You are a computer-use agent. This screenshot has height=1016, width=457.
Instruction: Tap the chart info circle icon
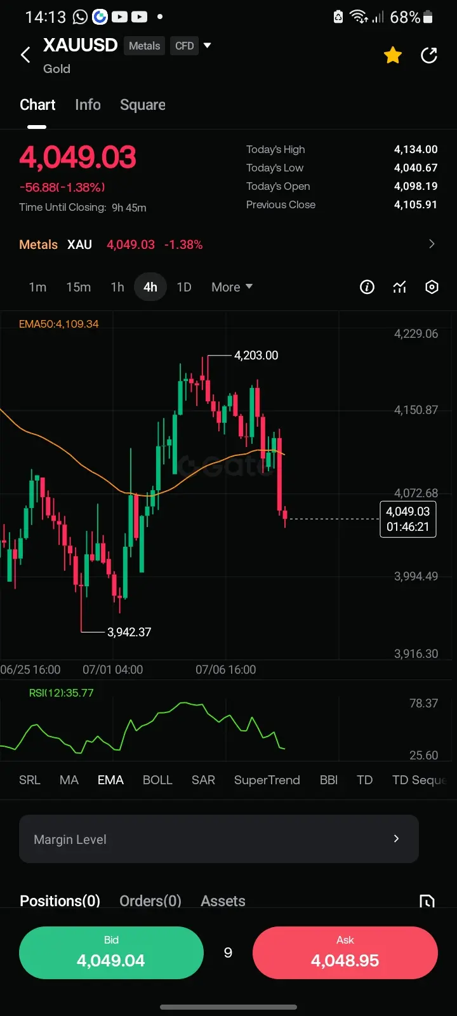coord(367,287)
